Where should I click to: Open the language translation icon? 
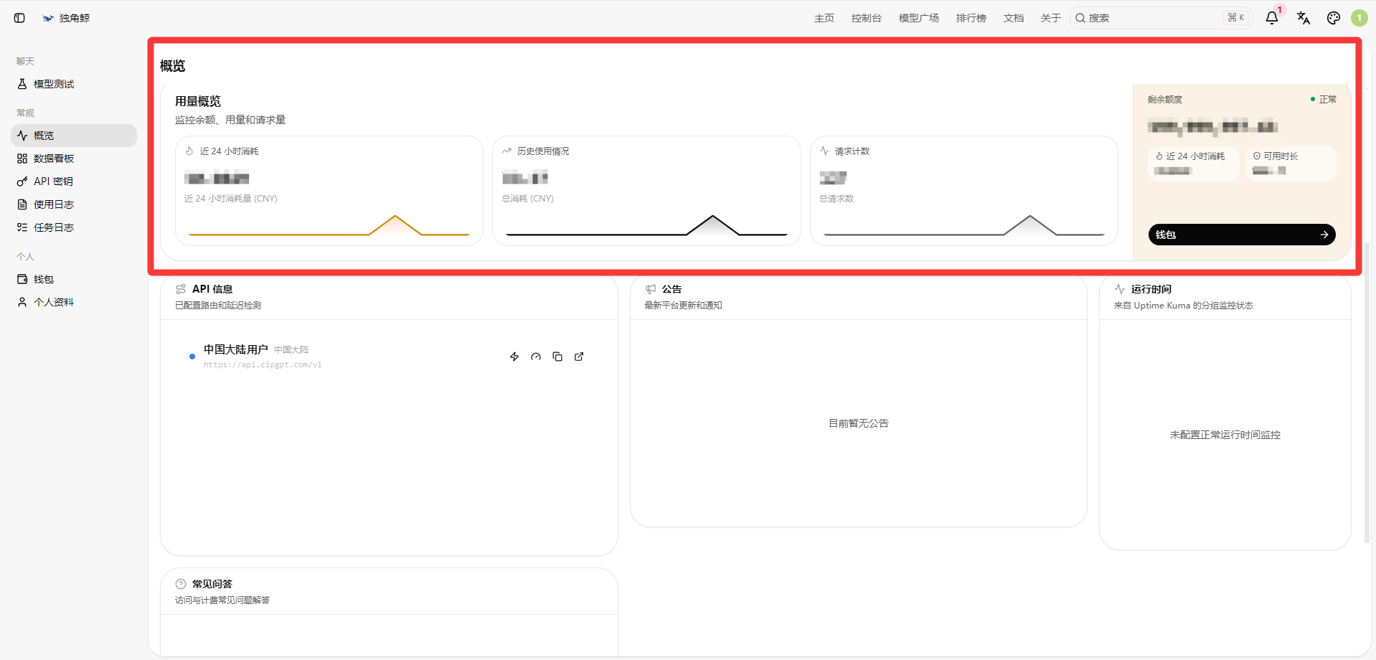click(1304, 18)
